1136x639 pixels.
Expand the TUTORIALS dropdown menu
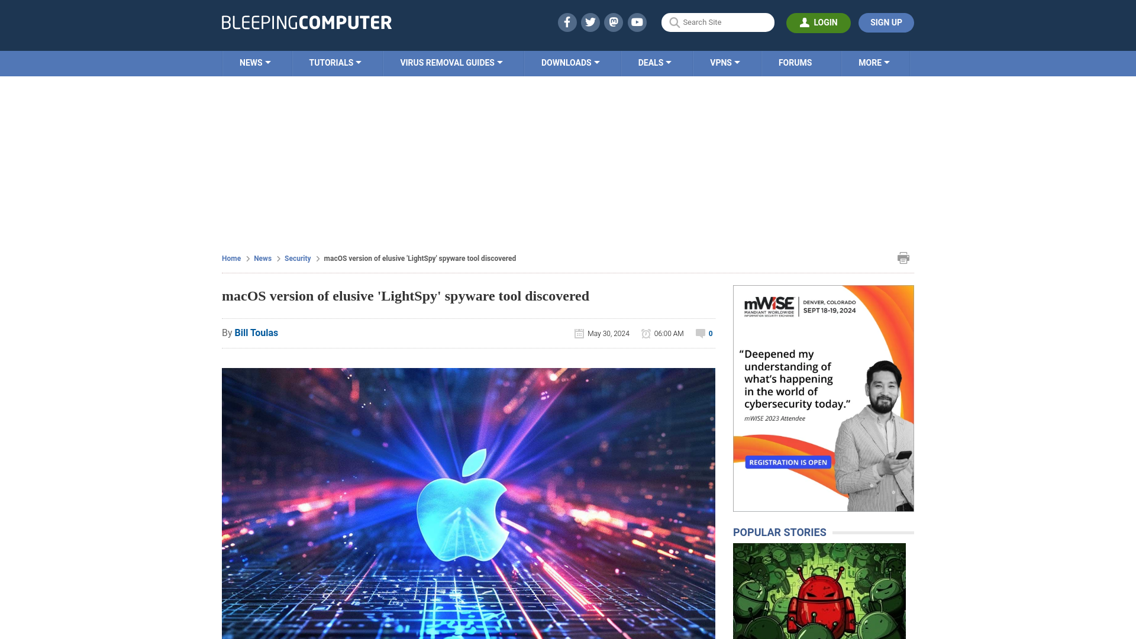coord(335,62)
